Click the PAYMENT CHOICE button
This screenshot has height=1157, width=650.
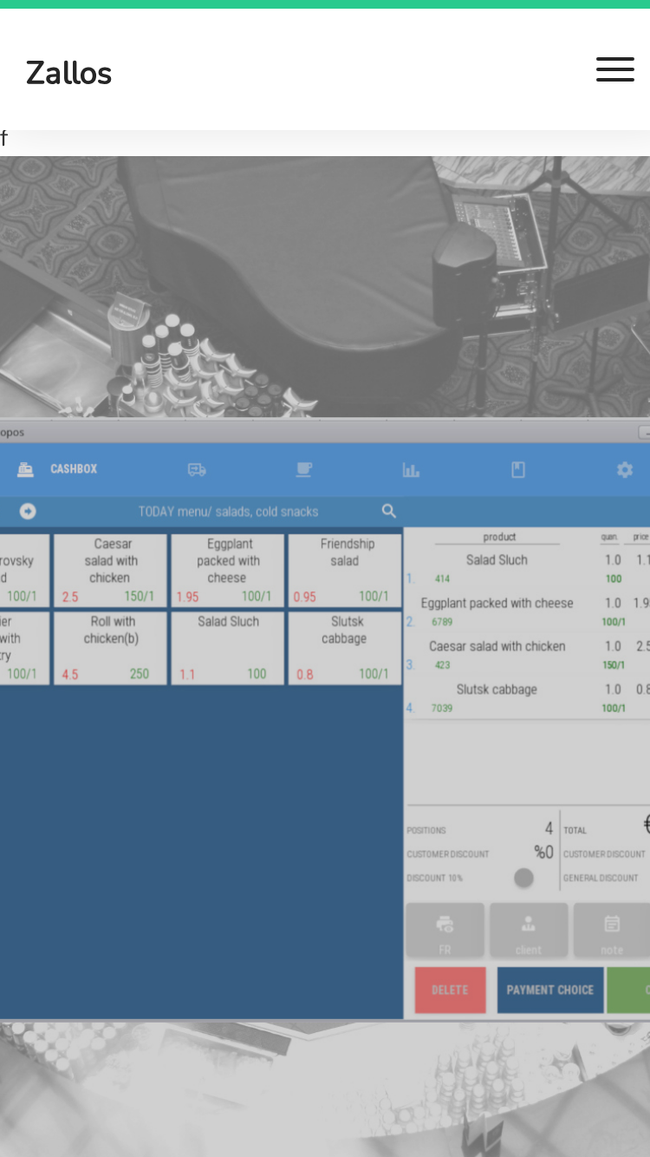(550, 990)
